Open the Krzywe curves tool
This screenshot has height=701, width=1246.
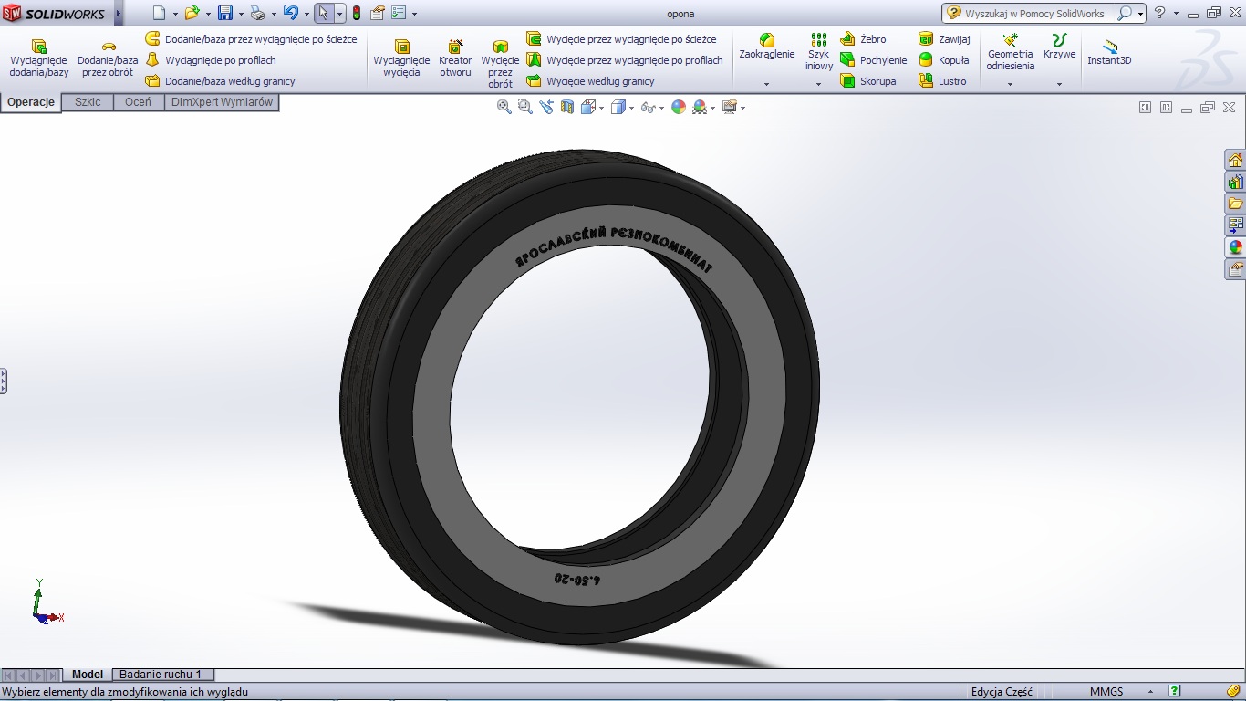point(1059,47)
